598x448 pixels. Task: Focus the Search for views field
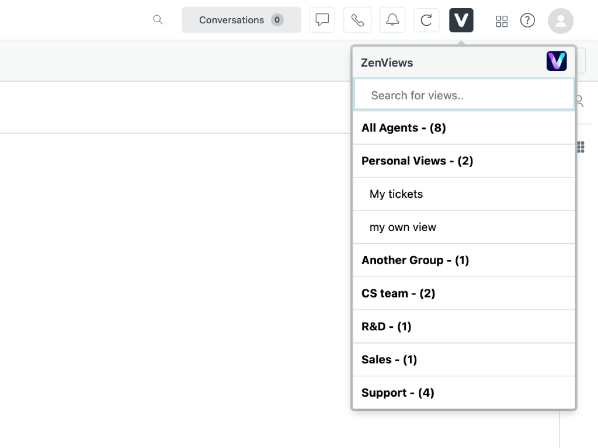(x=464, y=95)
